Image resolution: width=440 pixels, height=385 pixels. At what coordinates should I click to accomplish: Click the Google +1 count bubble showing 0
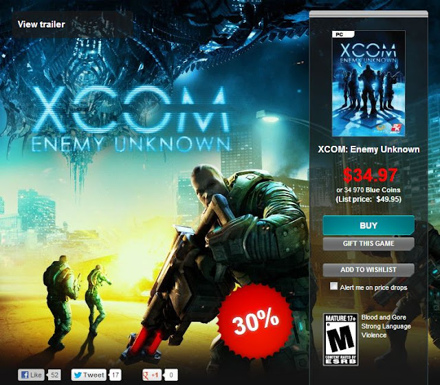tap(170, 375)
